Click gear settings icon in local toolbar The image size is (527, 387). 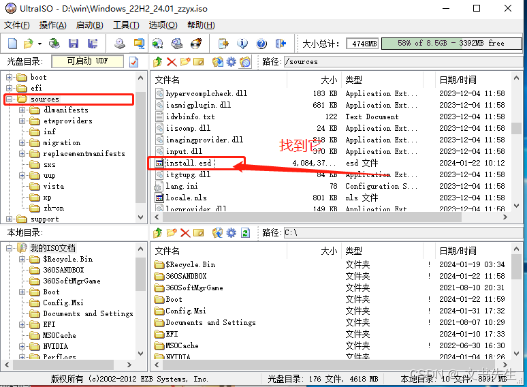[231, 232]
